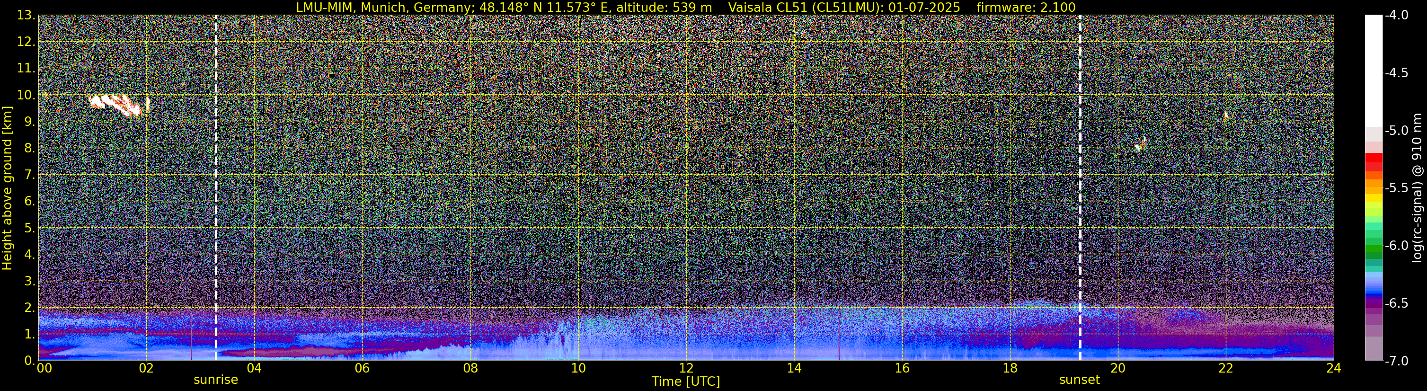
Task: Click the height axis tick '11.'
Action: [26, 69]
